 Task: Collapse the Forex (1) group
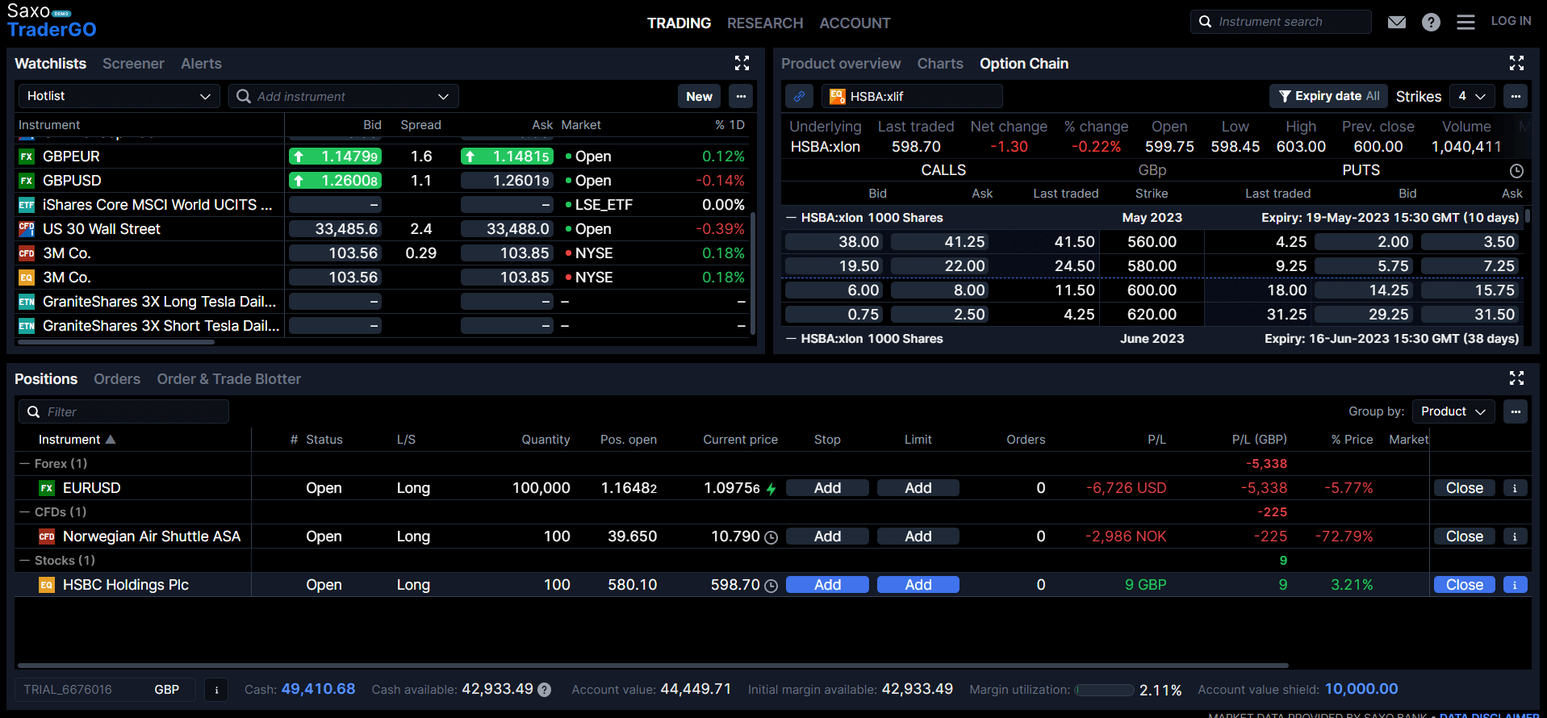point(24,464)
